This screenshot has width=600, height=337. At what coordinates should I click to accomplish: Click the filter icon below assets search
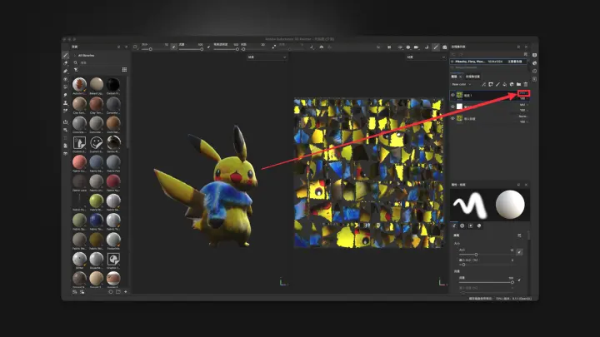coord(77,70)
